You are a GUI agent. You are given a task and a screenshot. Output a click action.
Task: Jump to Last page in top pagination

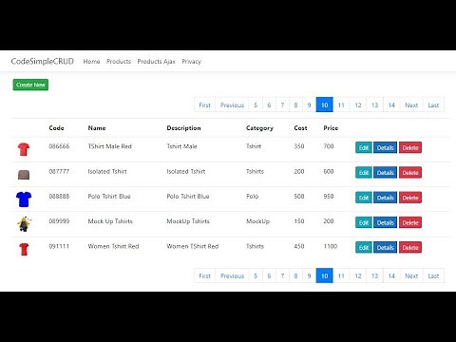tap(433, 104)
